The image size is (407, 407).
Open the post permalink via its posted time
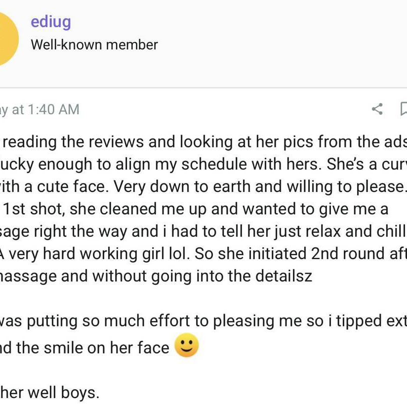coord(40,109)
